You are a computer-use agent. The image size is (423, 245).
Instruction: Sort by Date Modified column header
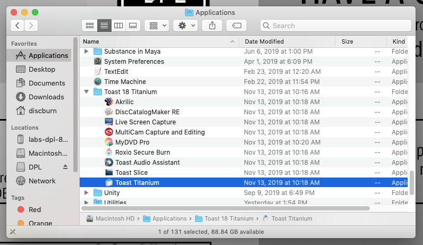click(287, 41)
